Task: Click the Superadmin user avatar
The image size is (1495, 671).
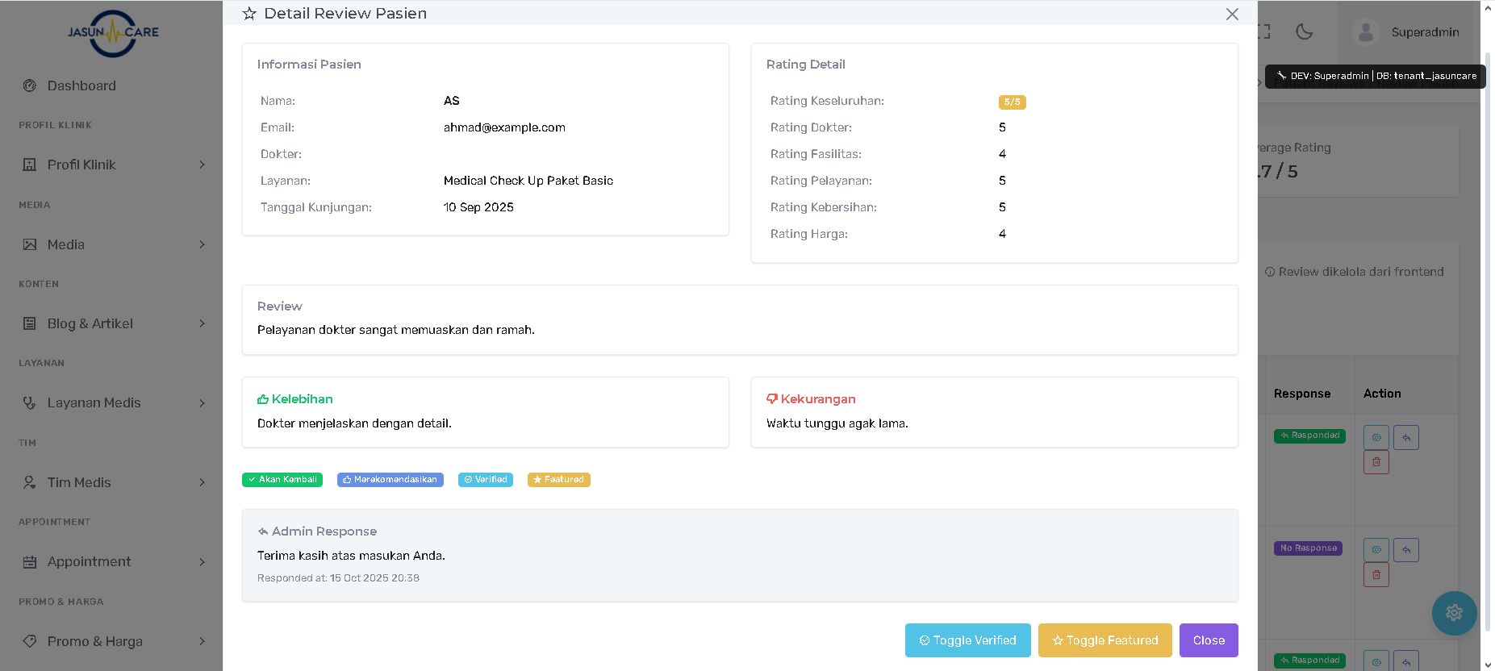Action: pos(1366,32)
